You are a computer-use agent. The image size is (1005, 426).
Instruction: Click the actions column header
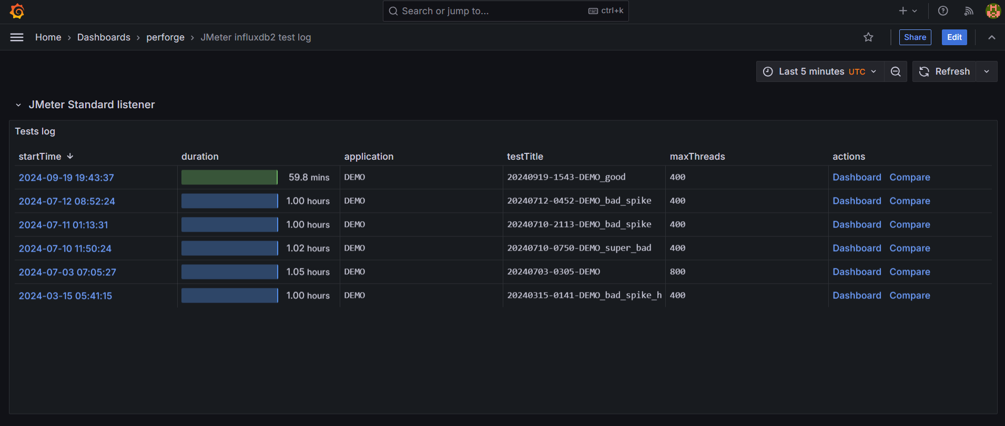pyautogui.click(x=849, y=157)
